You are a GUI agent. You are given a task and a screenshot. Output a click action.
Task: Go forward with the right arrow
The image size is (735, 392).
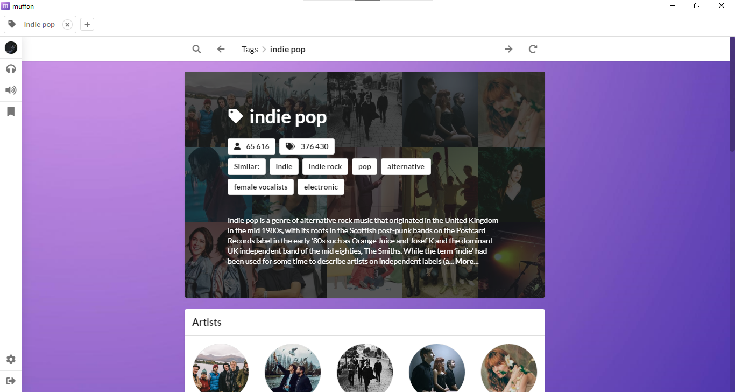pyautogui.click(x=508, y=49)
